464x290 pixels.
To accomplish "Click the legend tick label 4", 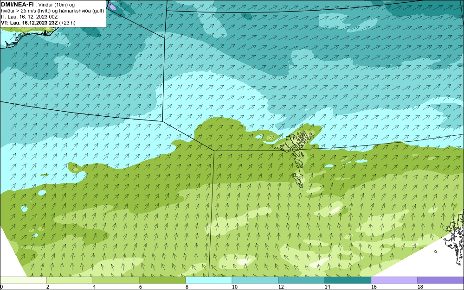I will pyautogui.click(x=94, y=287).
